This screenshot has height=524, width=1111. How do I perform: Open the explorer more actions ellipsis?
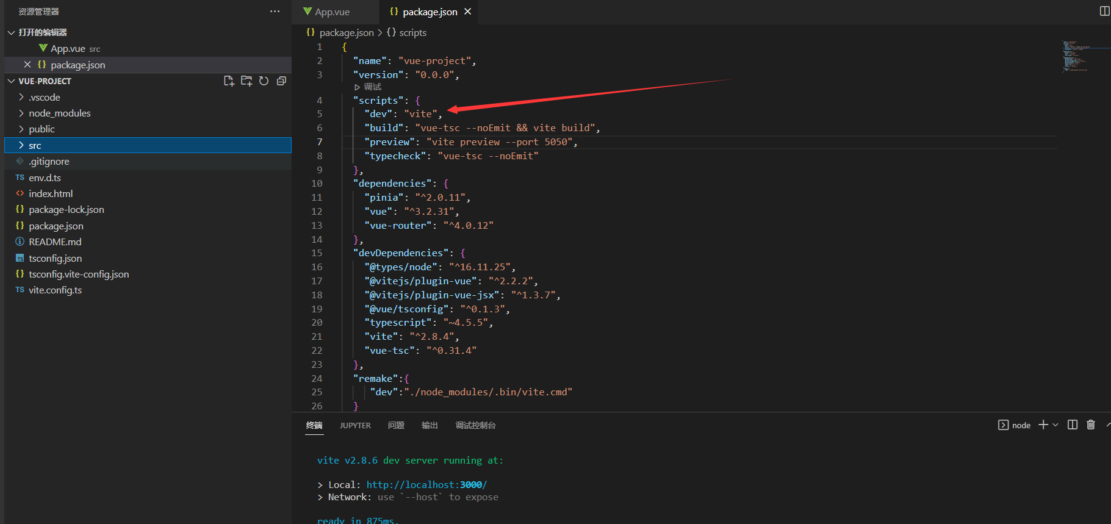[275, 12]
